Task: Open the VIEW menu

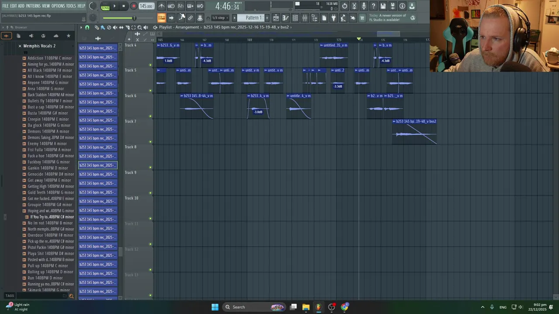Action: click(x=46, y=6)
